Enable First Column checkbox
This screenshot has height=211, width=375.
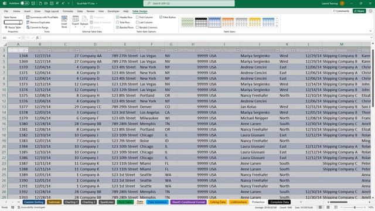(x=137, y=17)
